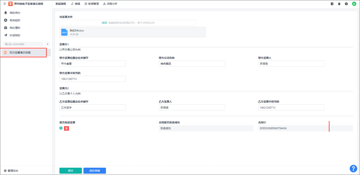The height and width of the screenshot is (175, 360).
Task: Click the 甲方公司名称 input field
Action: click(192, 64)
